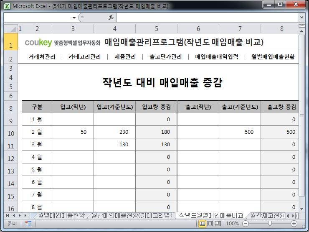
Task: Select column header 3
Action: 73,29
